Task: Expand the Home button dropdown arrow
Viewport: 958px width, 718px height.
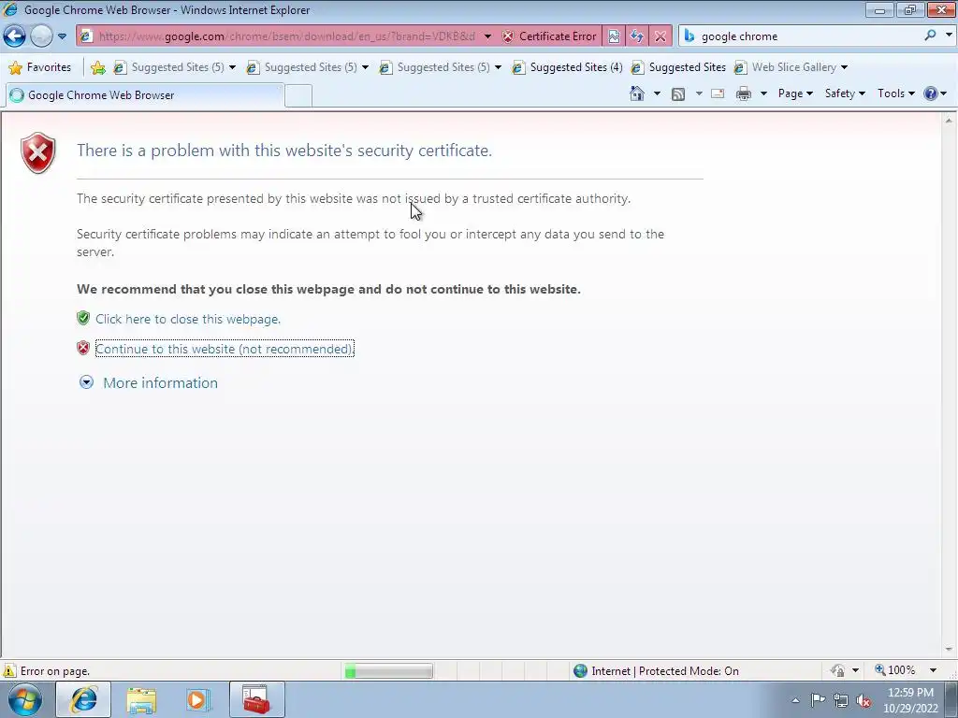Action: click(657, 93)
